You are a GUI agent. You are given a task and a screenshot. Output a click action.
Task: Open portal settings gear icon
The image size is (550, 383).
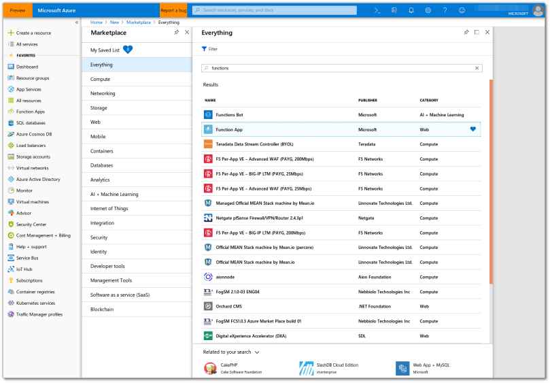tap(428, 10)
